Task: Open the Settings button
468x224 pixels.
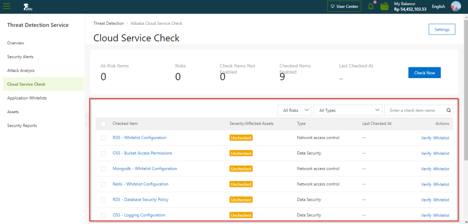Action: click(442, 29)
